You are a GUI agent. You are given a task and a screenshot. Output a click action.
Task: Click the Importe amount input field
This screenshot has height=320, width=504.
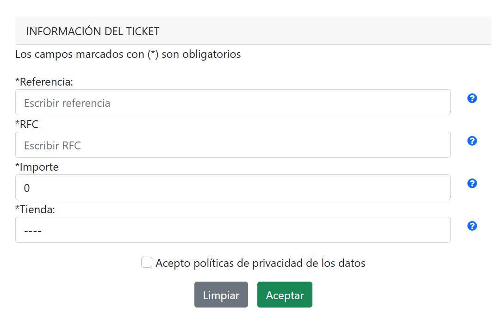tap(233, 187)
